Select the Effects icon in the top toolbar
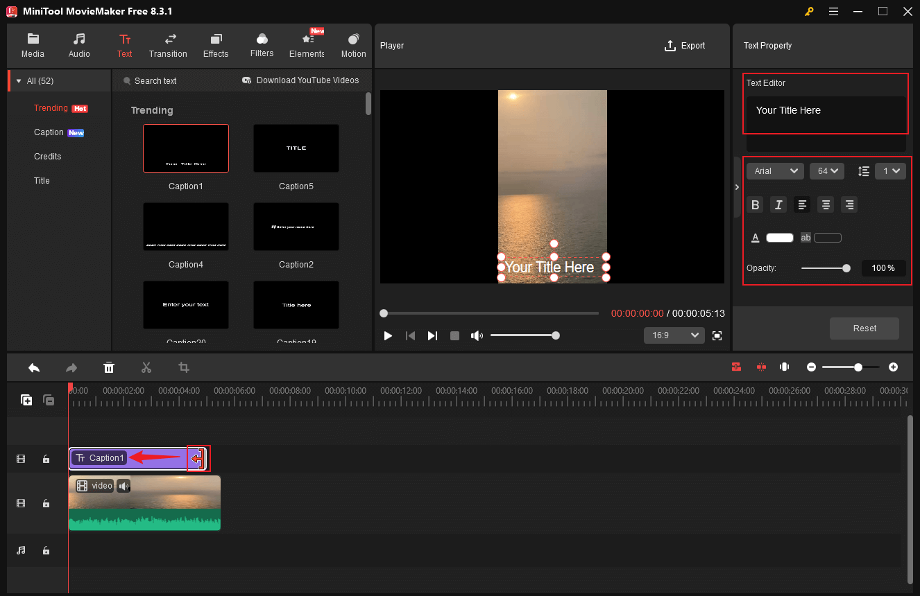 point(215,46)
